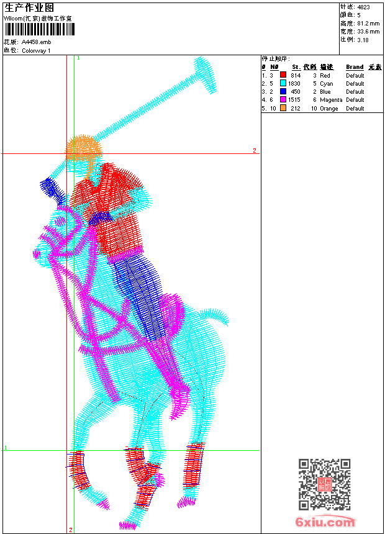This screenshot has height=534, width=385.
Task: Click 'Default' brand in the Magenta row
Action: click(355, 100)
